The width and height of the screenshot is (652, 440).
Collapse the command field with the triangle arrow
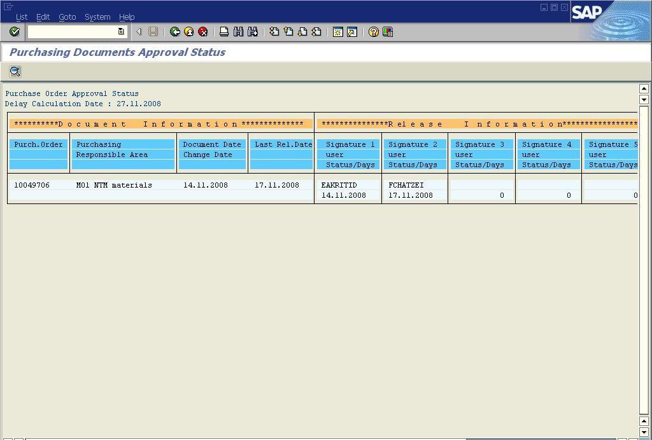coord(139,32)
